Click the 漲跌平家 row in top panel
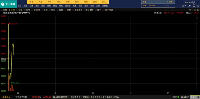200x99 pixels. 158,6
